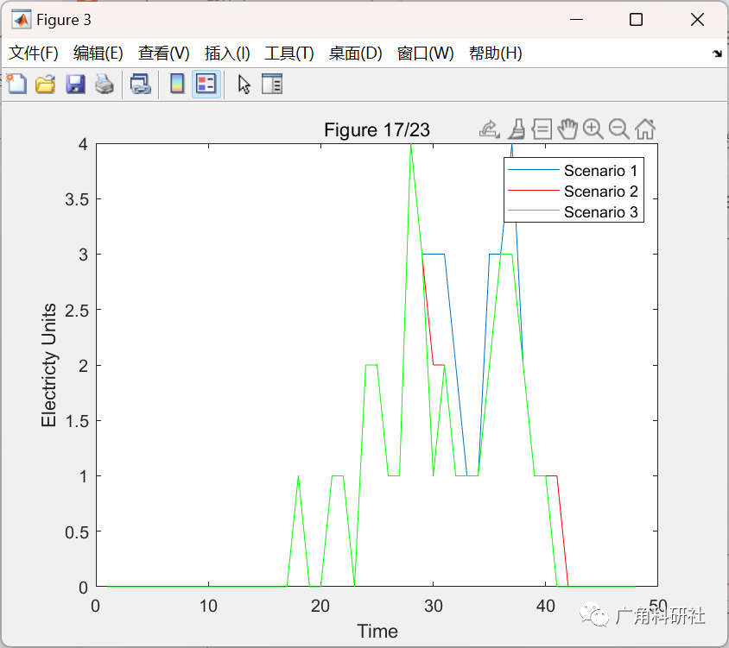Screen dimensions: 729x648
Task: Click the Link Plot toolbar icon
Action: pos(141,85)
